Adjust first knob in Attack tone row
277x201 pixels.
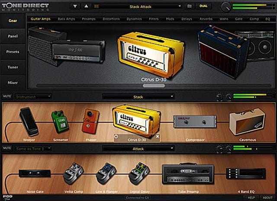[219, 149]
